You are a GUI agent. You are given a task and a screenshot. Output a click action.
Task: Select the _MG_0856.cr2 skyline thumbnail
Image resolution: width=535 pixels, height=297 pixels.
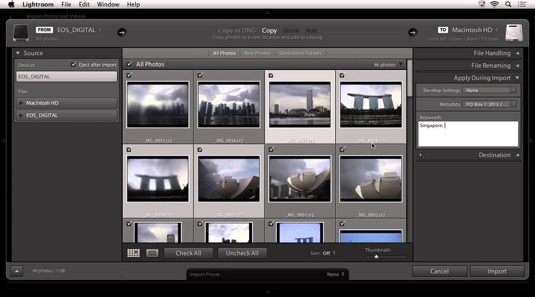point(229,105)
